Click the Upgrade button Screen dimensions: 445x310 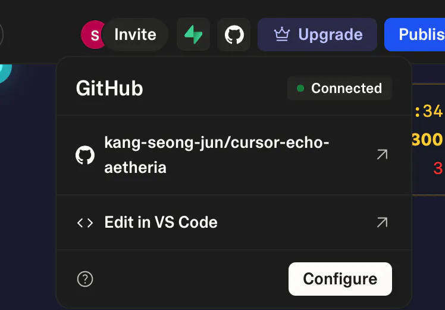(x=317, y=35)
